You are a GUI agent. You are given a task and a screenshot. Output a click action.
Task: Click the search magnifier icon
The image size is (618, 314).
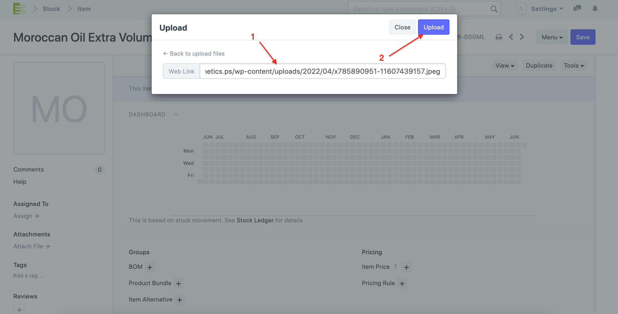pyautogui.click(x=494, y=9)
